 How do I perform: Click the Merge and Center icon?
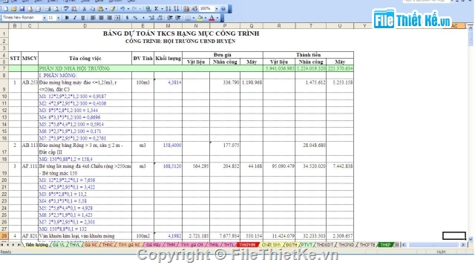coord(117,18)
